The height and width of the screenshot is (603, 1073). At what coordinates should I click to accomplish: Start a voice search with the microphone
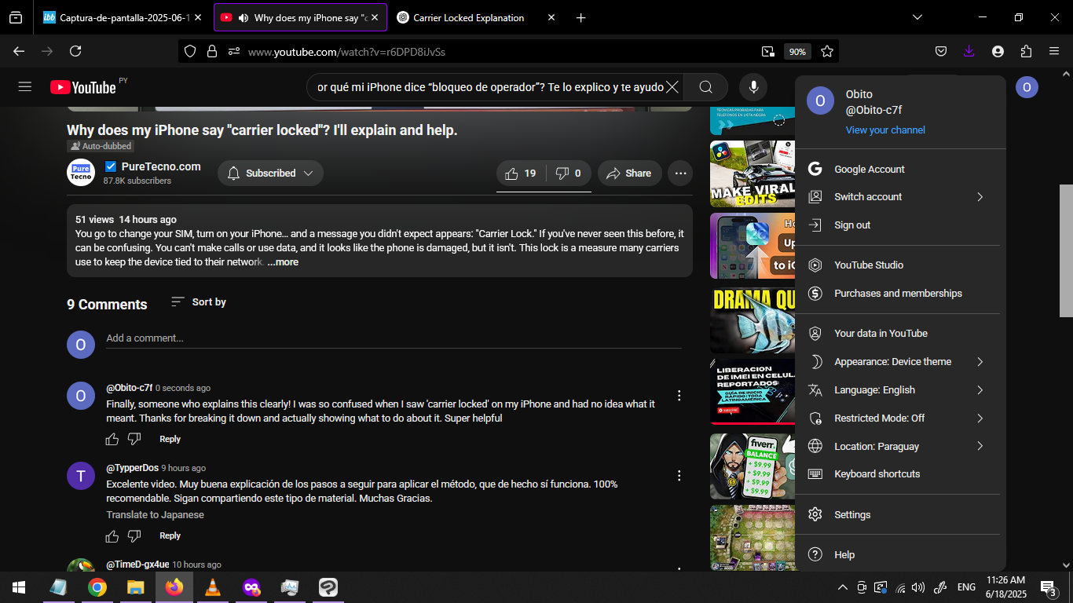tap(753, 87)
